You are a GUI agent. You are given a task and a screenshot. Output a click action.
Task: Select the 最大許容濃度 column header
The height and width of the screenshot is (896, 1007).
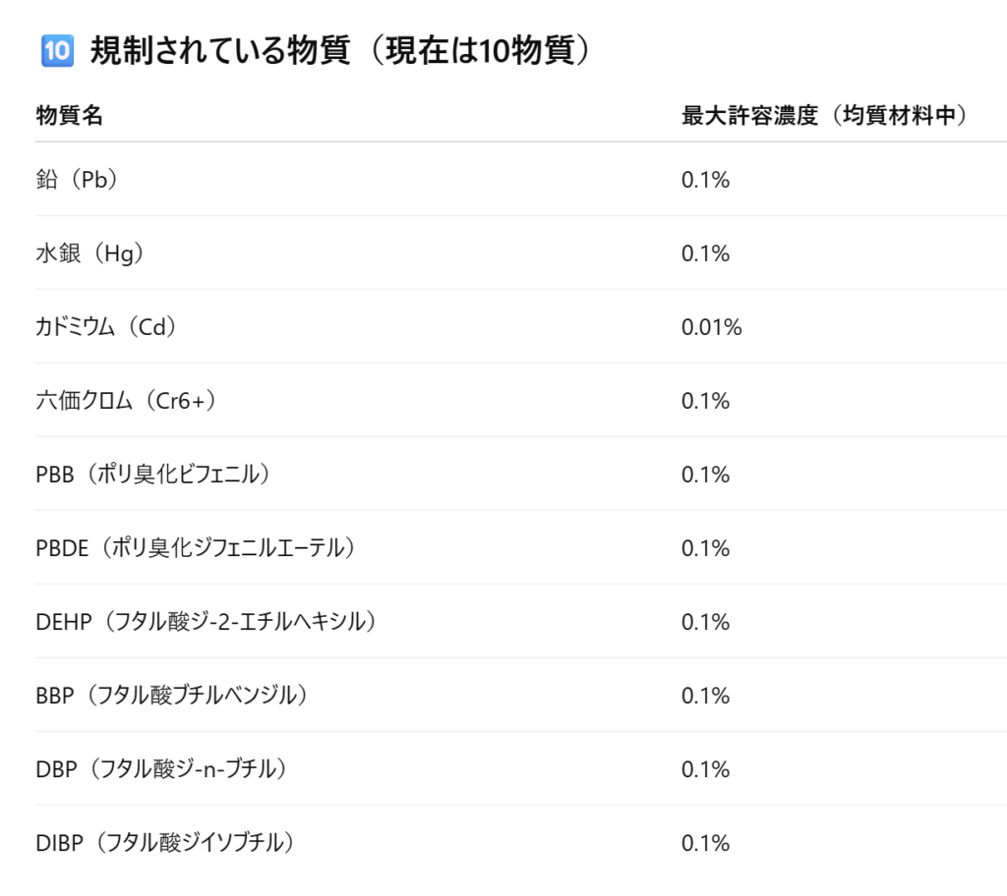coord(825,116)
